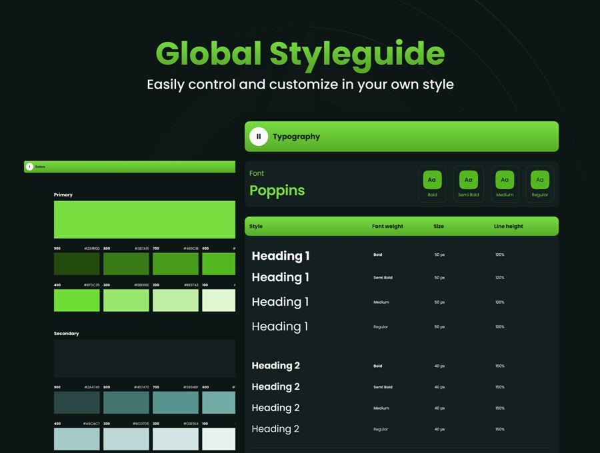Select the Regular Heading 2 sample text
Image resolution: width=600 pixels, height=453 pixels.
275,429
